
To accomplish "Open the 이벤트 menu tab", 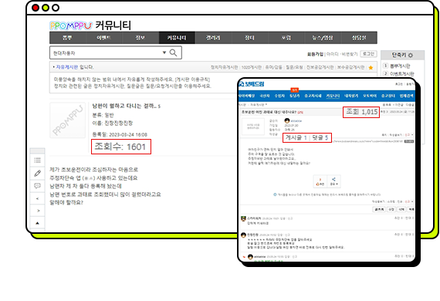I will (x=104, y=38).
